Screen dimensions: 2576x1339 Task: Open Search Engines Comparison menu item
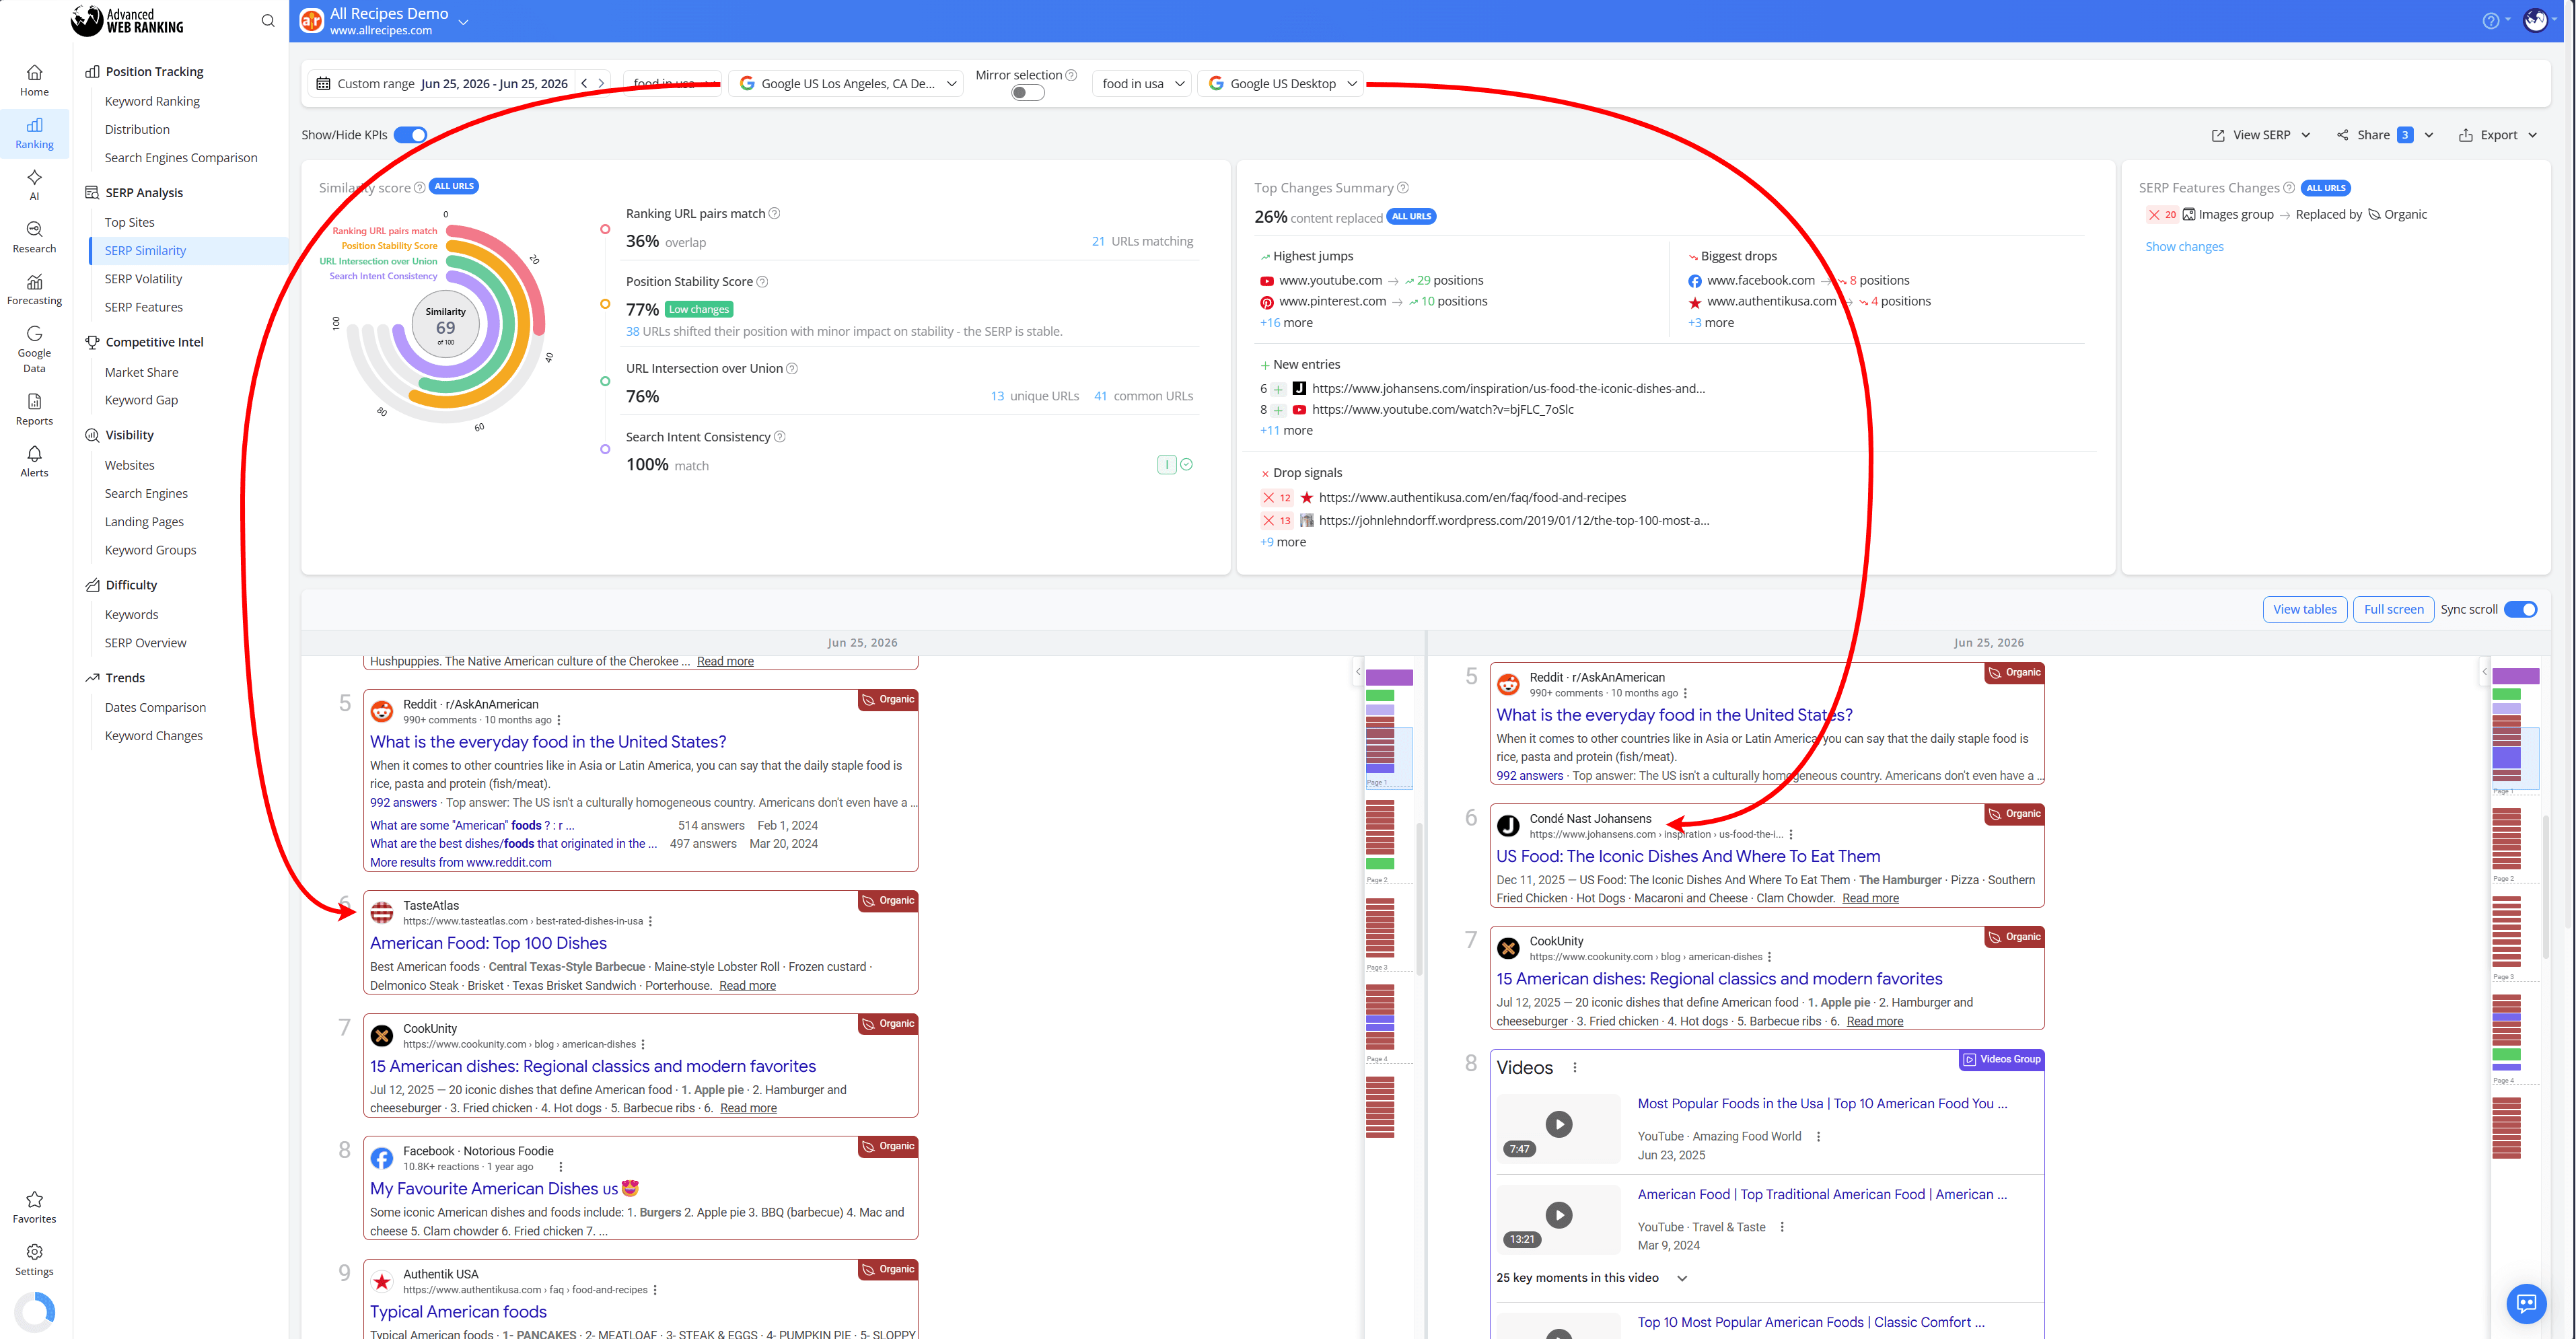[x=181, y=158]
